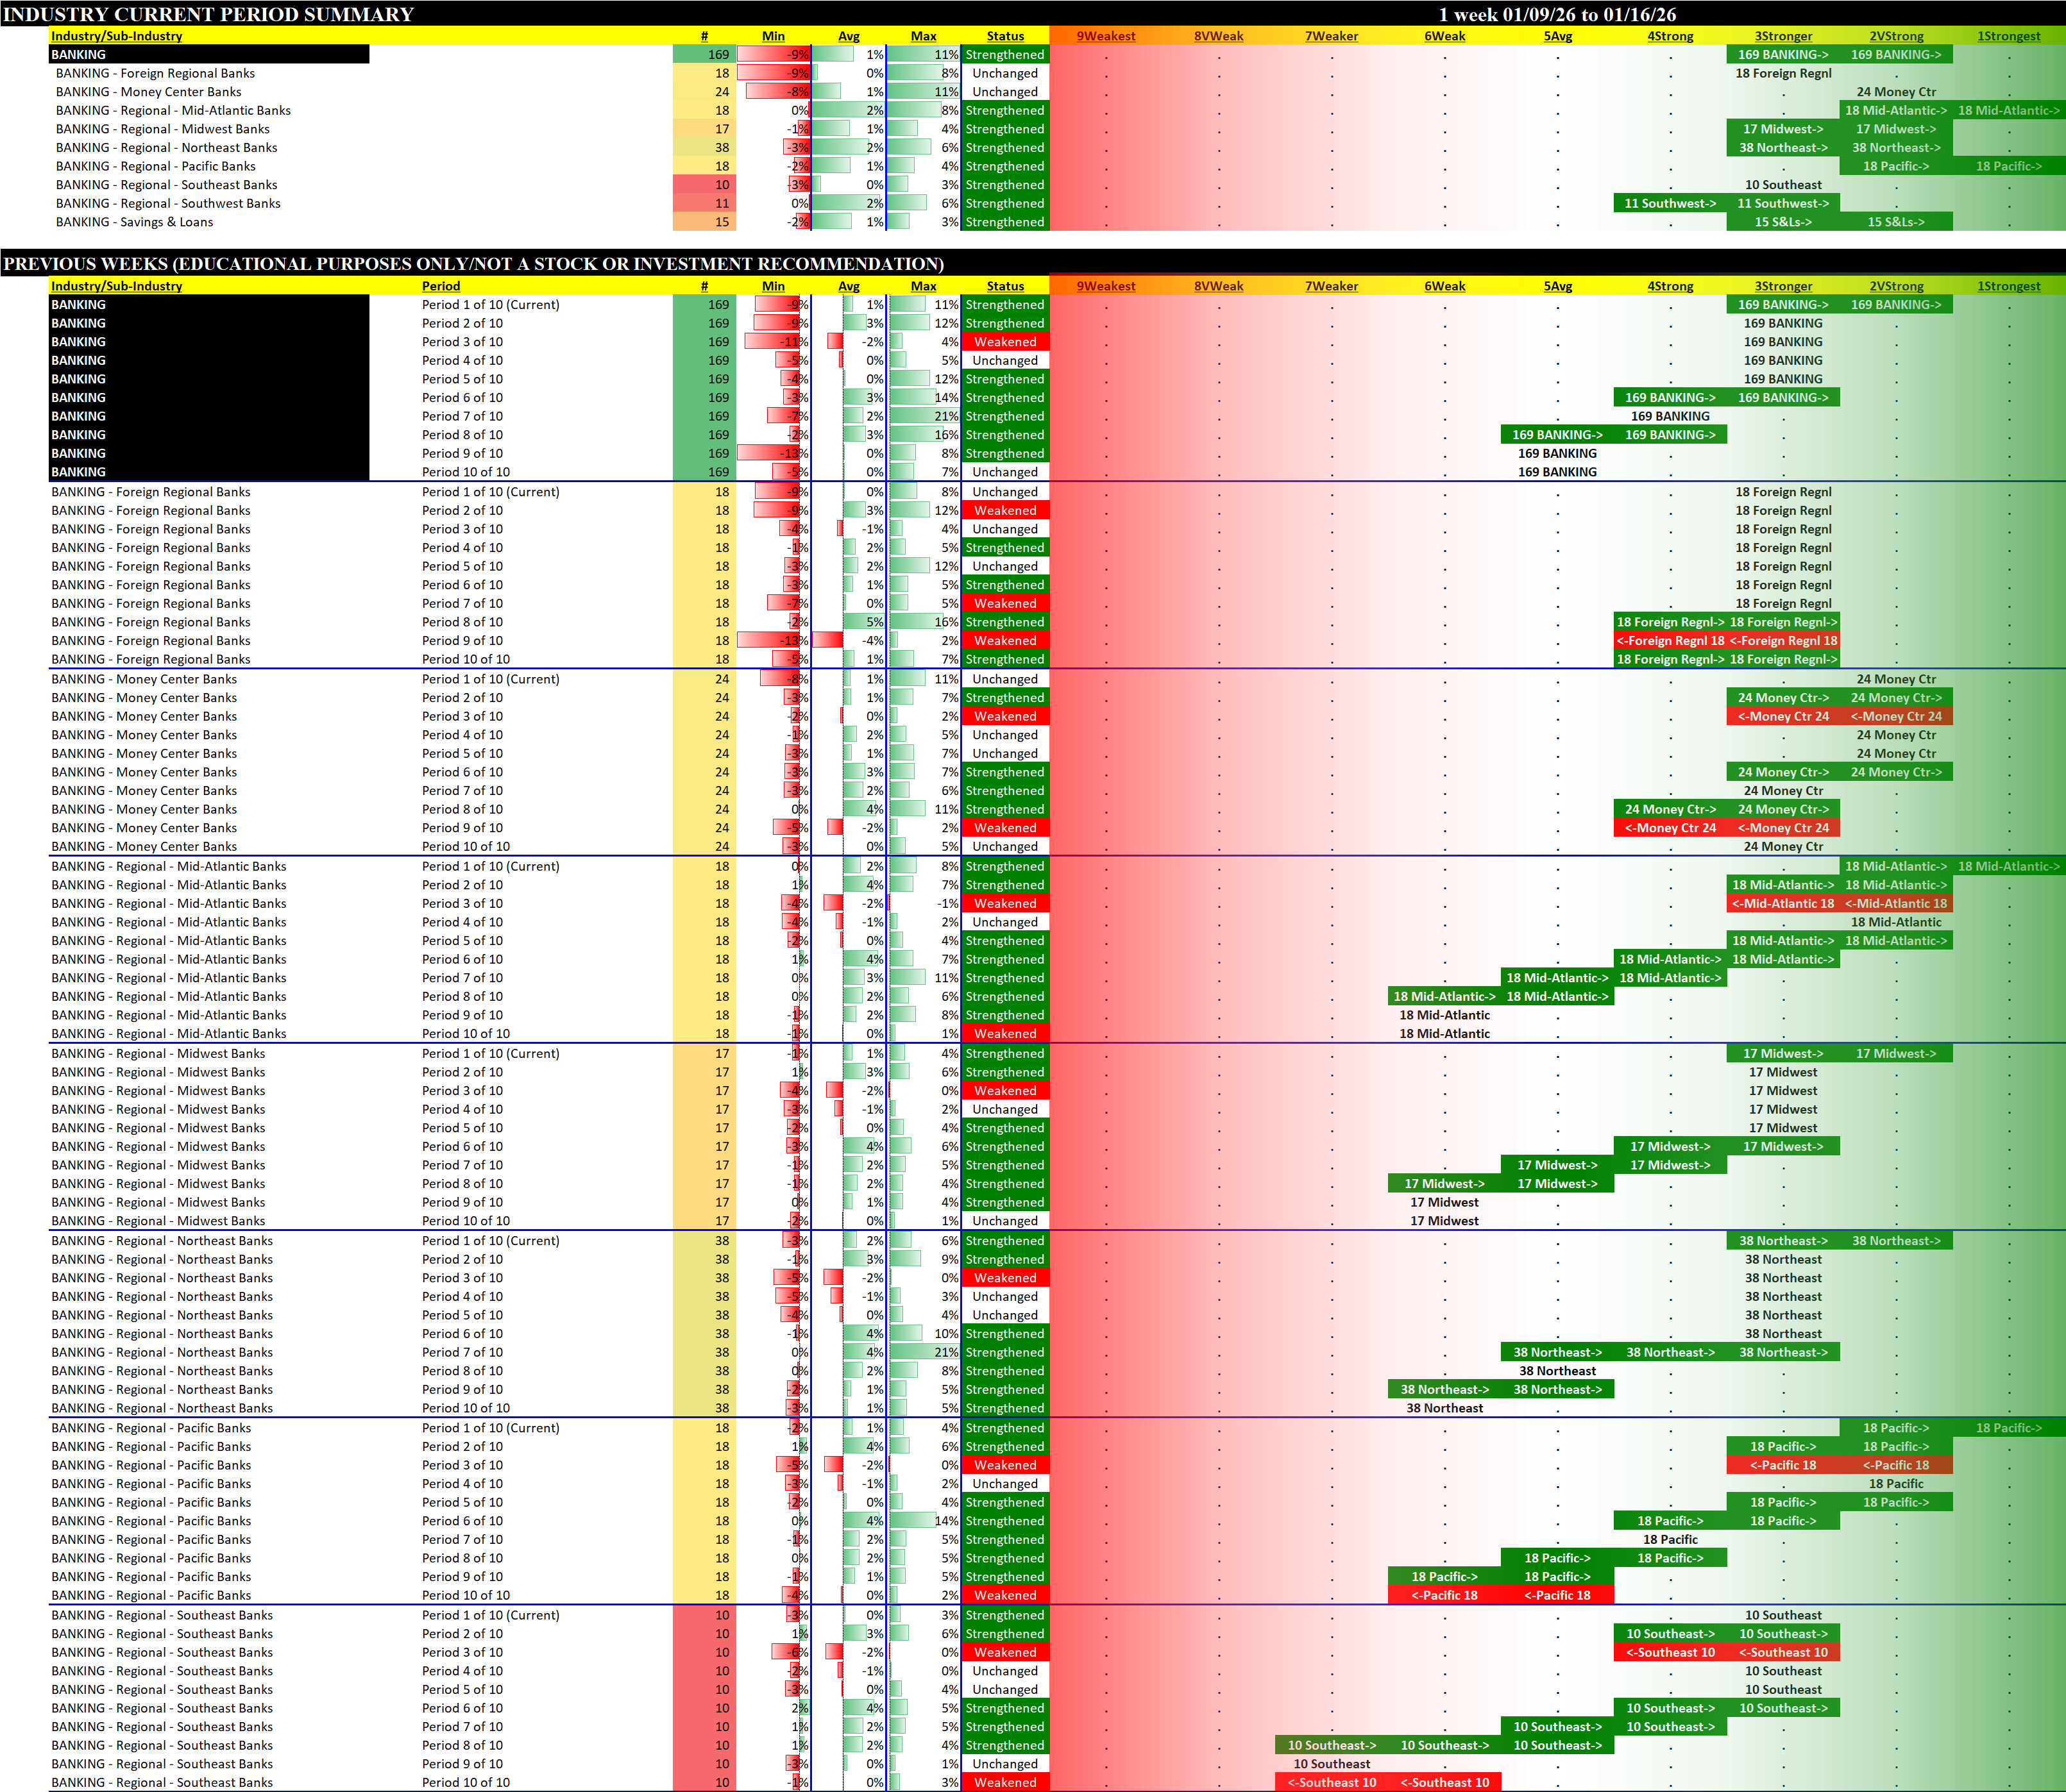Select the Weakened status for BANKING Period 3
2066x1792 pixels.
(x=1004, y=342)
